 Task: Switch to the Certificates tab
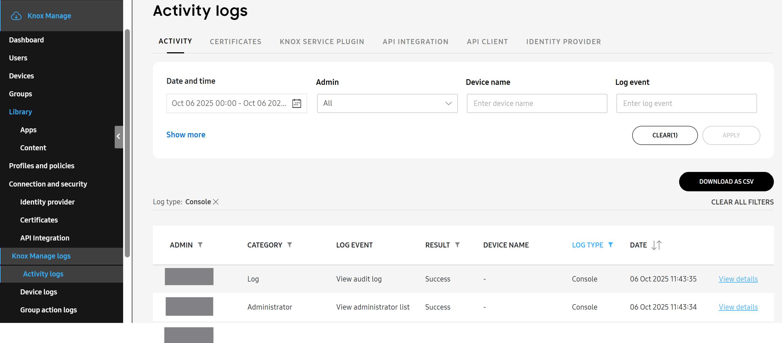click(x=236, y=42)
